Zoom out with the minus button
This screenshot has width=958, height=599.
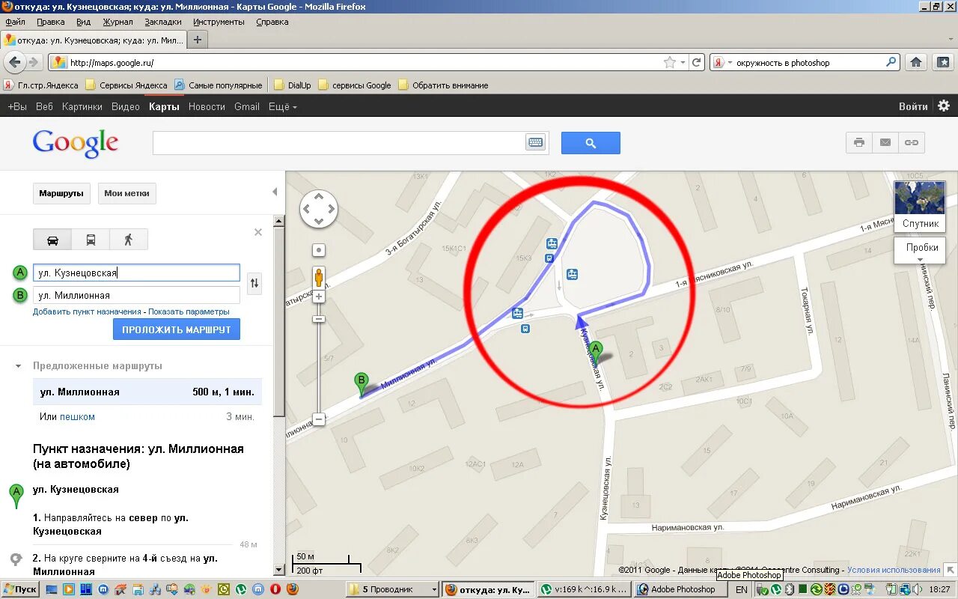pos(319,419)
